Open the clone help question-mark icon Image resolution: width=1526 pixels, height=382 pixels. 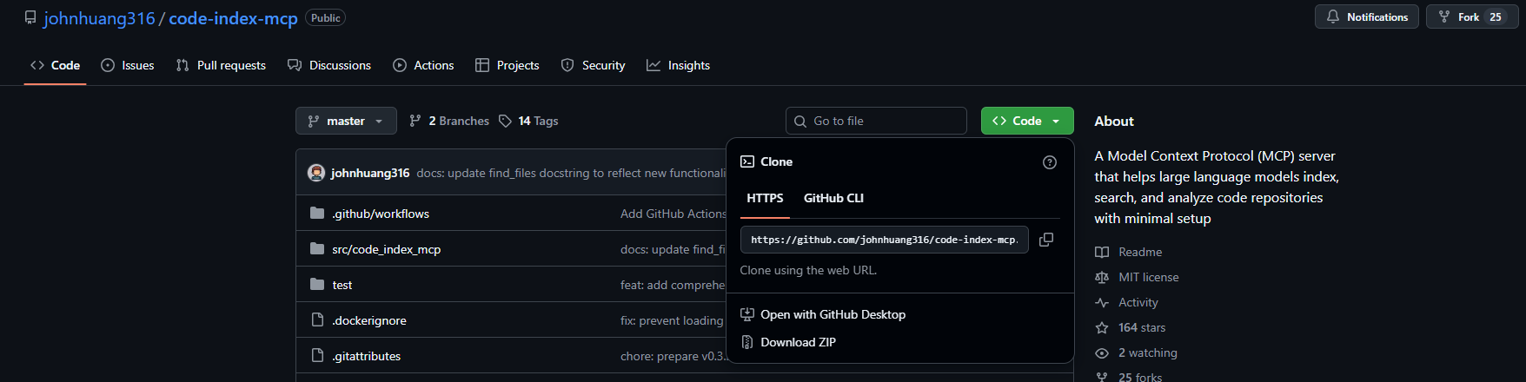click(x=1050, y=162)
